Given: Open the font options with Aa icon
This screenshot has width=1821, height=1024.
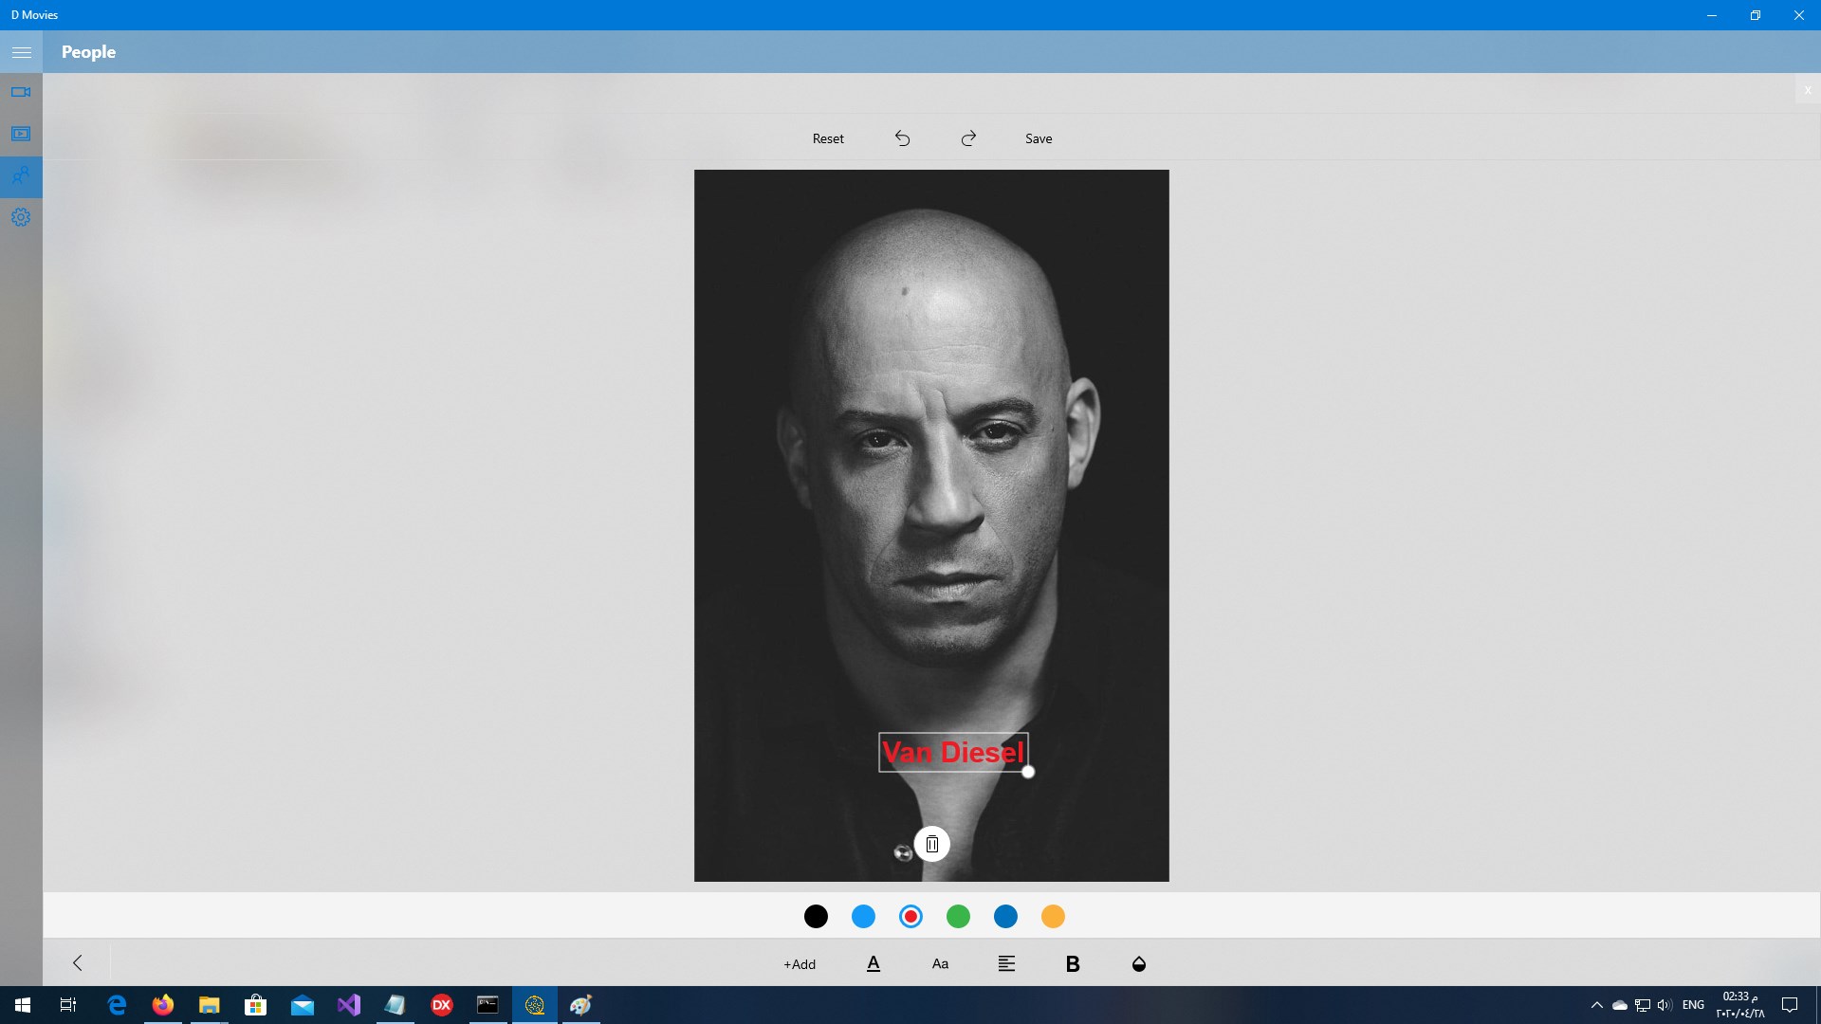Looking at the screenshot, I should coord(940,963).
